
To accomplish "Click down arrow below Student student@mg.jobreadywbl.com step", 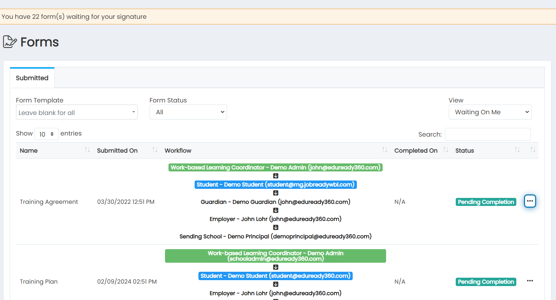I will tap(276, 193).
